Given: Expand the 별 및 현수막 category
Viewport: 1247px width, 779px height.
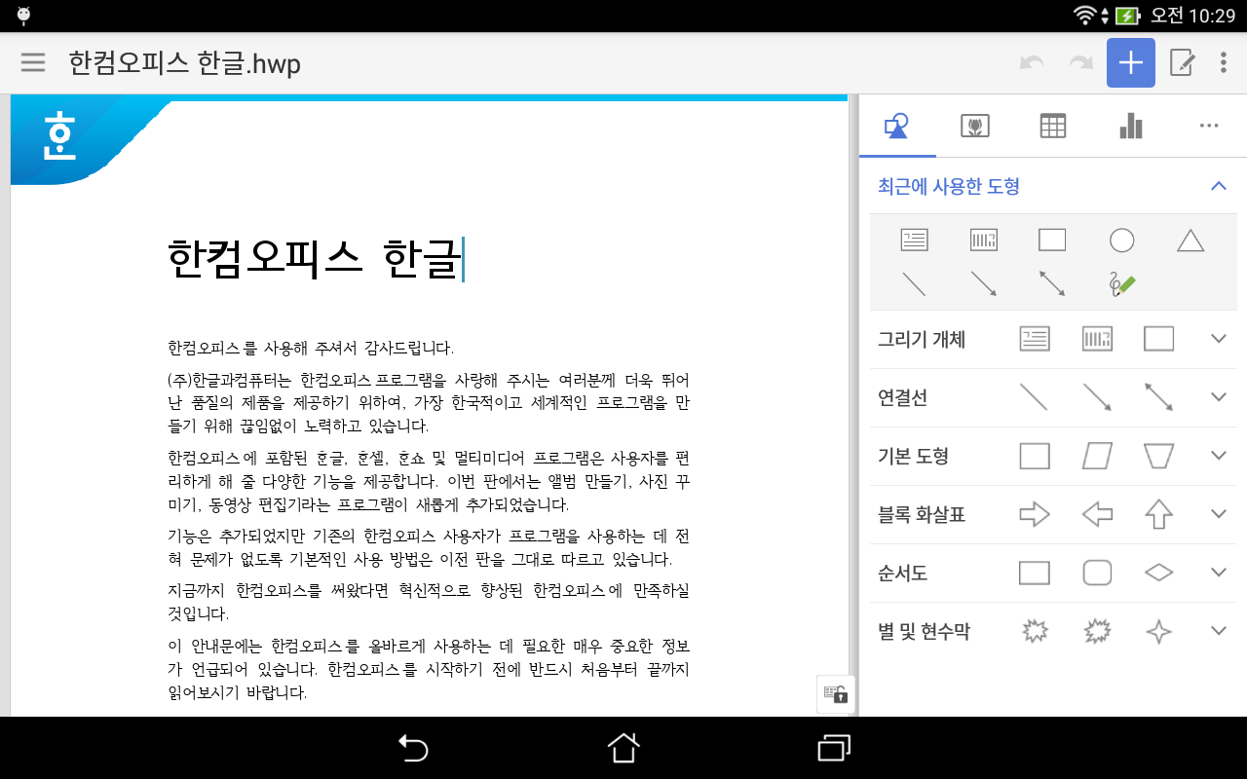Looking at the screenshot, I should tap(1219, 632).
